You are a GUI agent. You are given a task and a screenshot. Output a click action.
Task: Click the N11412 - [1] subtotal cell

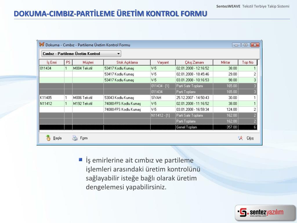(x=163, y=115)
